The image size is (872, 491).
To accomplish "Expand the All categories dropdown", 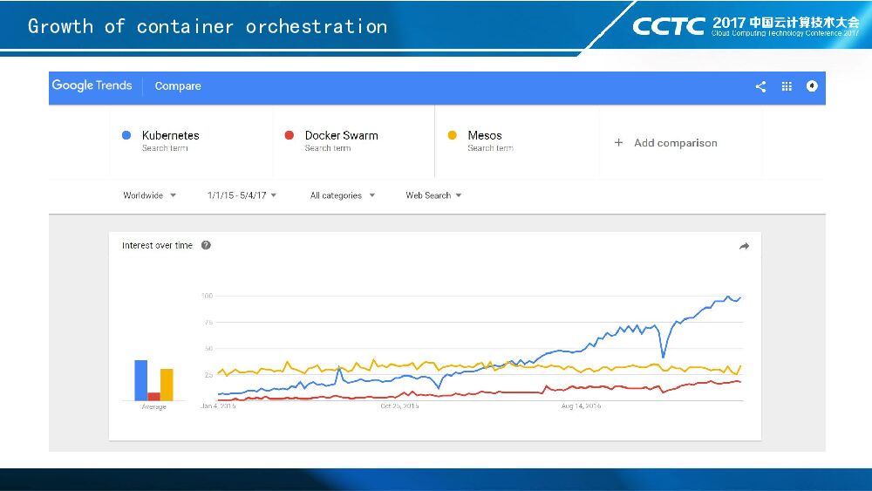I will coord(343,195).
